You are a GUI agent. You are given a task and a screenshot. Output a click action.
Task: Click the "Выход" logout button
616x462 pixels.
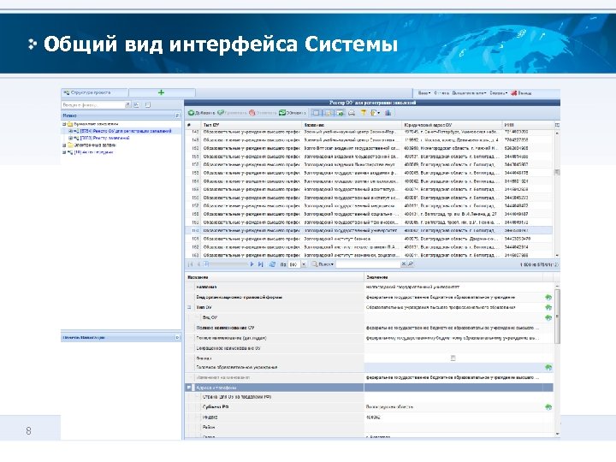(521, 93)
